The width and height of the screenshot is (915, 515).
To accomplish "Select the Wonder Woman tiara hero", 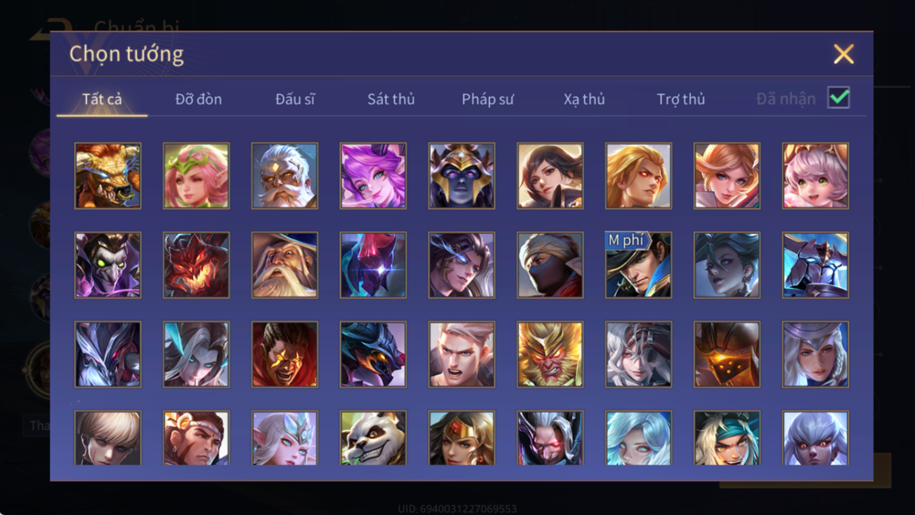I will pos(462,438).
